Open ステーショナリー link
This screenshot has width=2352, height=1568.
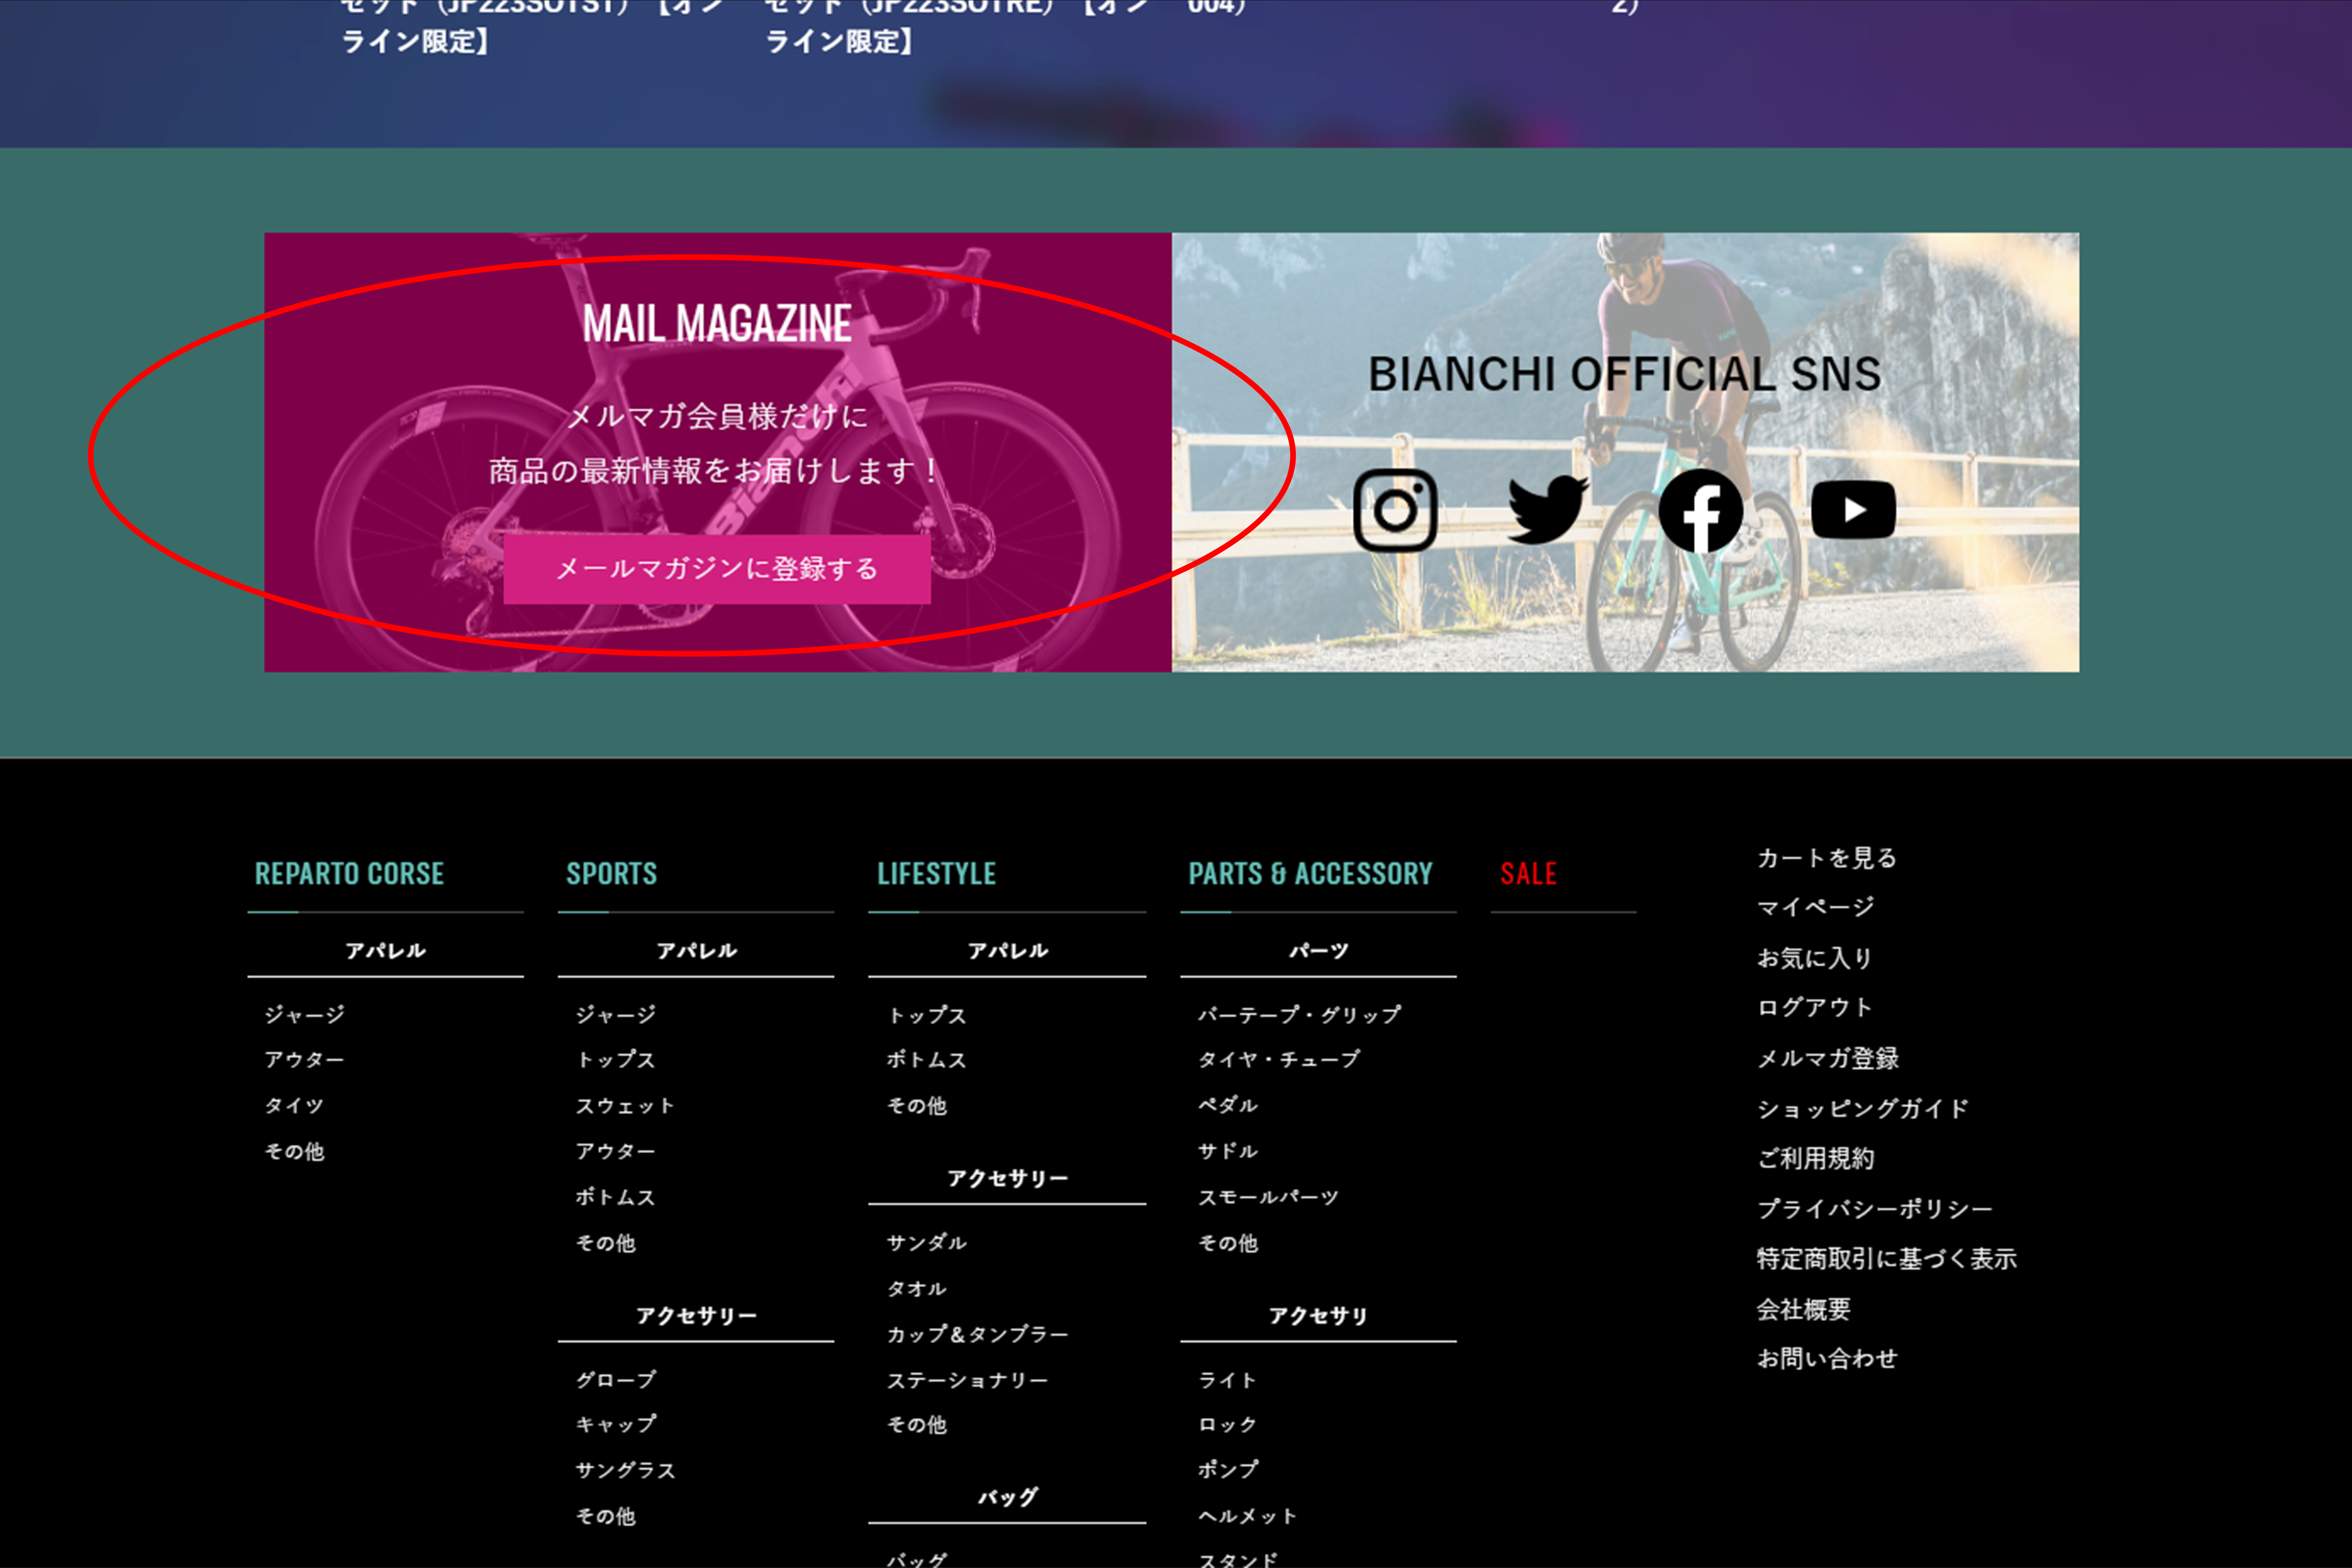click(x=967, y=1381)
